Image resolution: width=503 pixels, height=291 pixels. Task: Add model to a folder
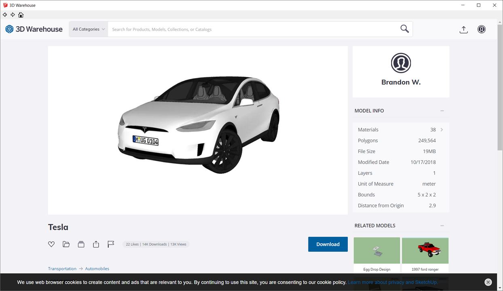click(x=66, y=244)
